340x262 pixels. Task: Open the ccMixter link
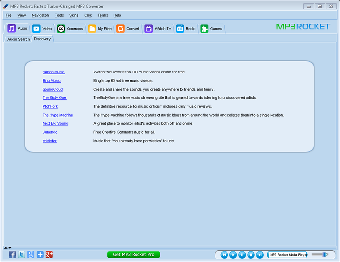[50, 141]
